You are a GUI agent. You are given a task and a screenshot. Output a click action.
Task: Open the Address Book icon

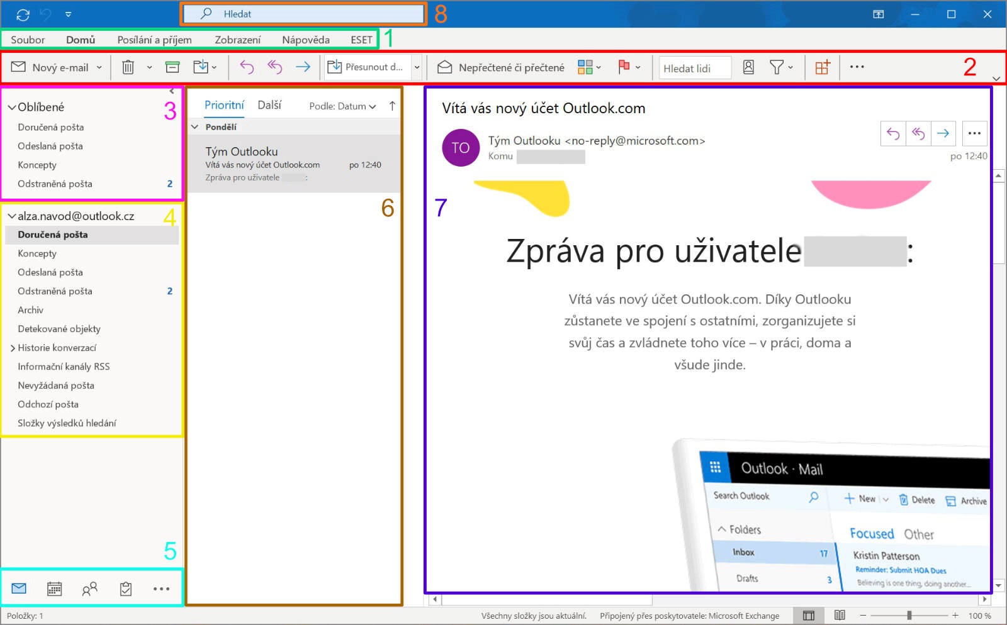748,67
